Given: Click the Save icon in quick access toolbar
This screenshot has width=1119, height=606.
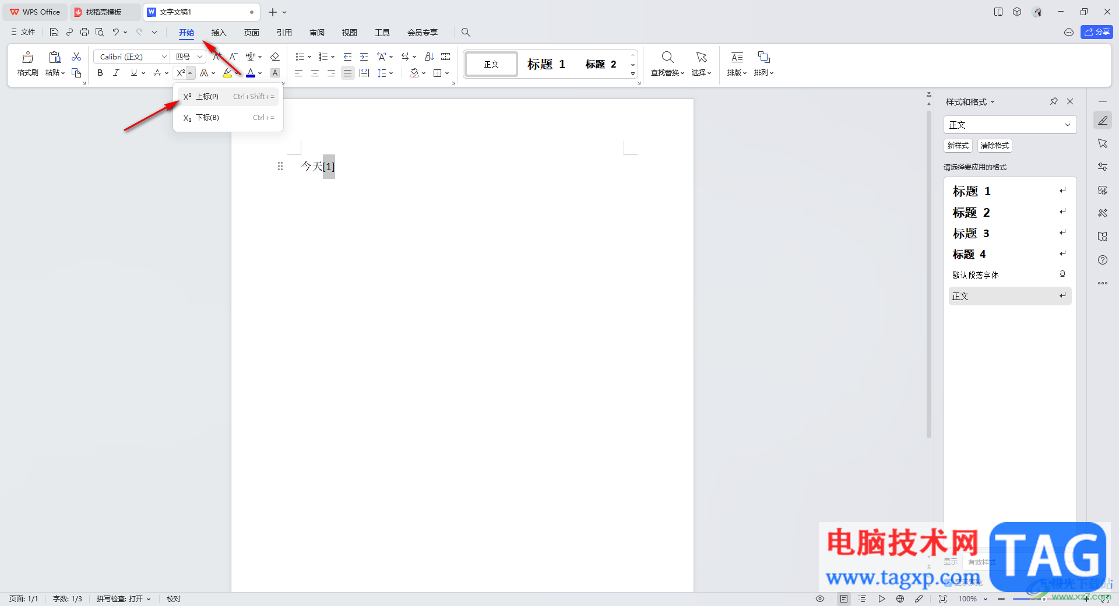Looking at the screenshot, I should (x=54, y=32).
